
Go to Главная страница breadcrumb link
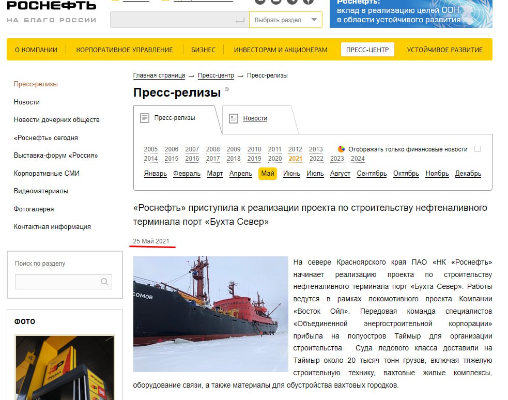click(x=159, y=75)
